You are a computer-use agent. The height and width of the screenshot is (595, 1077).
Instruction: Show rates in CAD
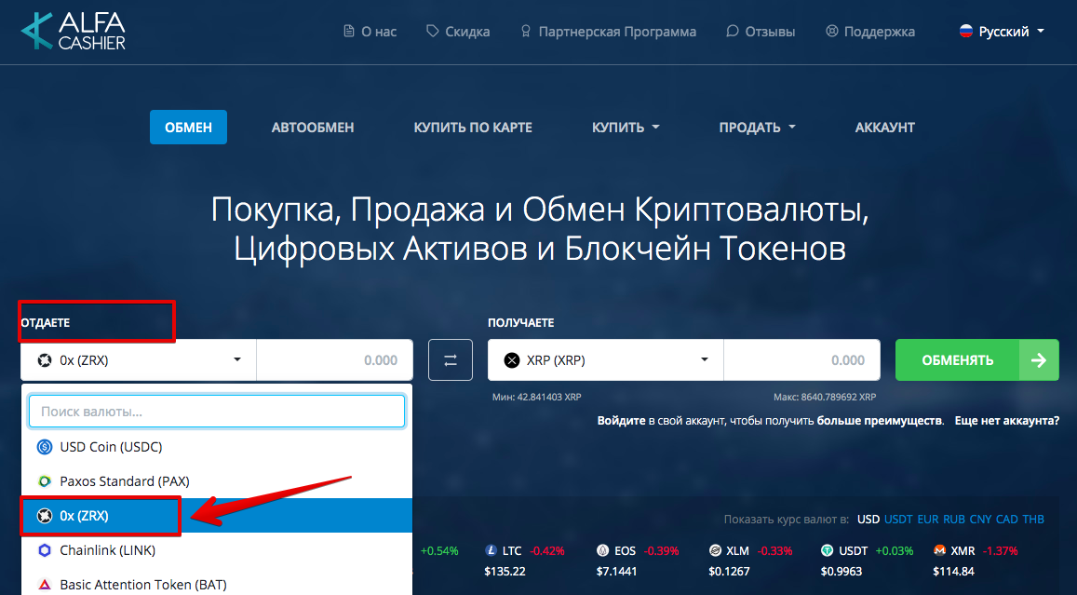(1007, 520)
